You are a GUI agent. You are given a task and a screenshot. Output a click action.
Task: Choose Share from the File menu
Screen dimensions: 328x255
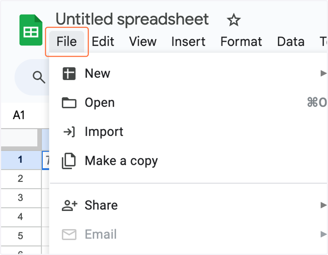(188, 205)
